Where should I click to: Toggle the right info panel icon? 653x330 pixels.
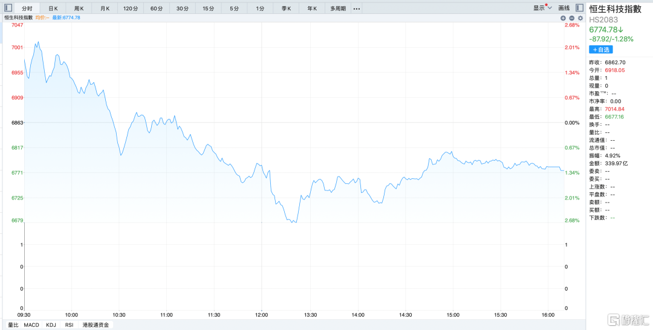tap(580, 8)
